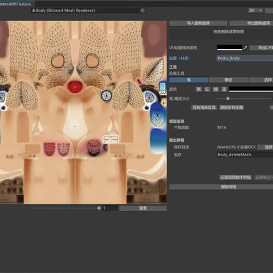Click the 导入删除遮罩 import mask button

(x=199, y=23)
